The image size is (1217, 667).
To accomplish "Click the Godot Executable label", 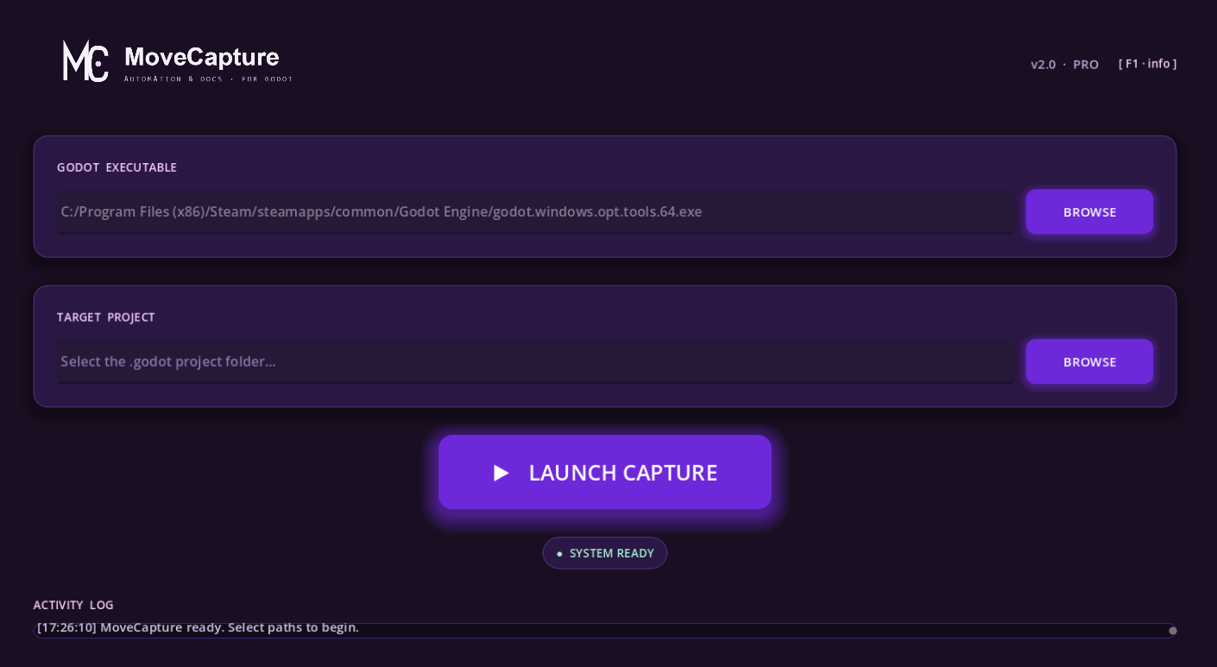I will tap(117, 167).
